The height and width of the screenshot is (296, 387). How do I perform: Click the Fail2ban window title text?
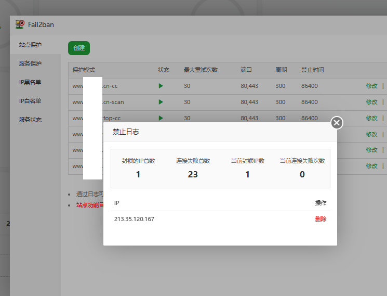[41, 24]
